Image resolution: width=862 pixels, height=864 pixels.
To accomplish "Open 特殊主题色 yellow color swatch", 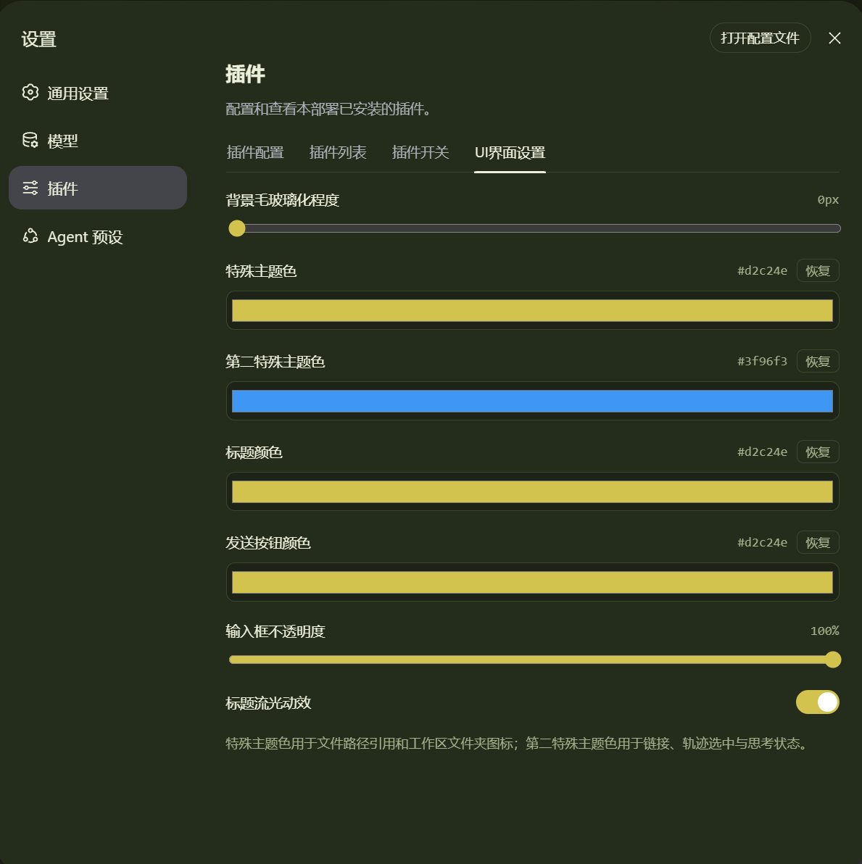I will [532, 310].
